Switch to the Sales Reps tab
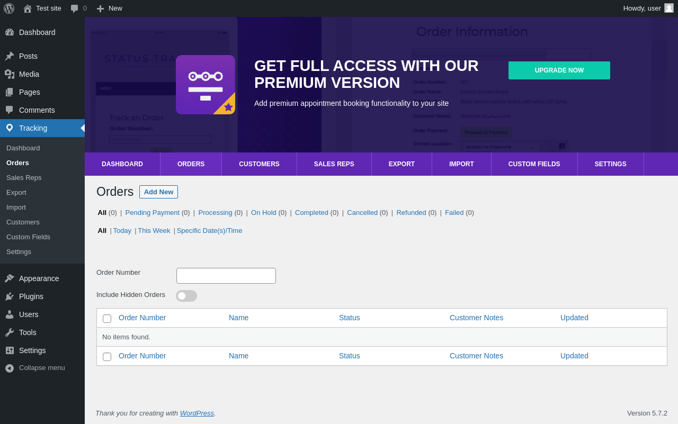This screenshot has height=424, width=678. [334, 164]
